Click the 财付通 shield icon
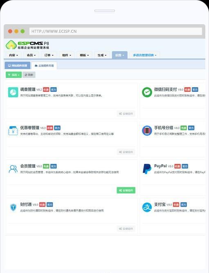Image resolution: width=209 pixels, height=273 pixels. click(13, 207)
